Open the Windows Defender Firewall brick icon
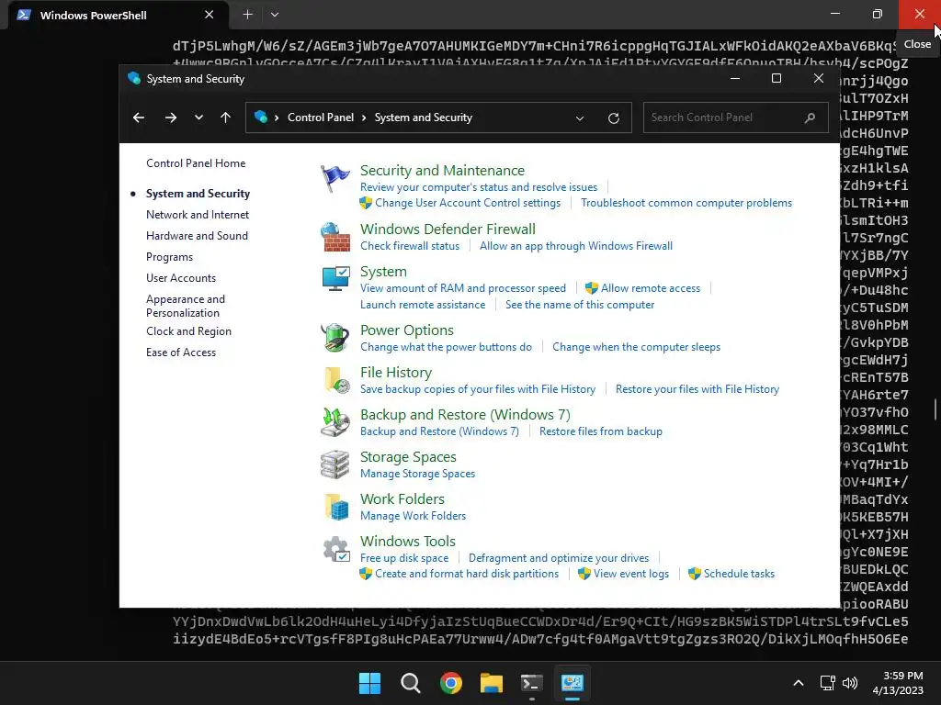Viewport: 941px width, 705px height. pyautogui.click(x=334, y=237)
